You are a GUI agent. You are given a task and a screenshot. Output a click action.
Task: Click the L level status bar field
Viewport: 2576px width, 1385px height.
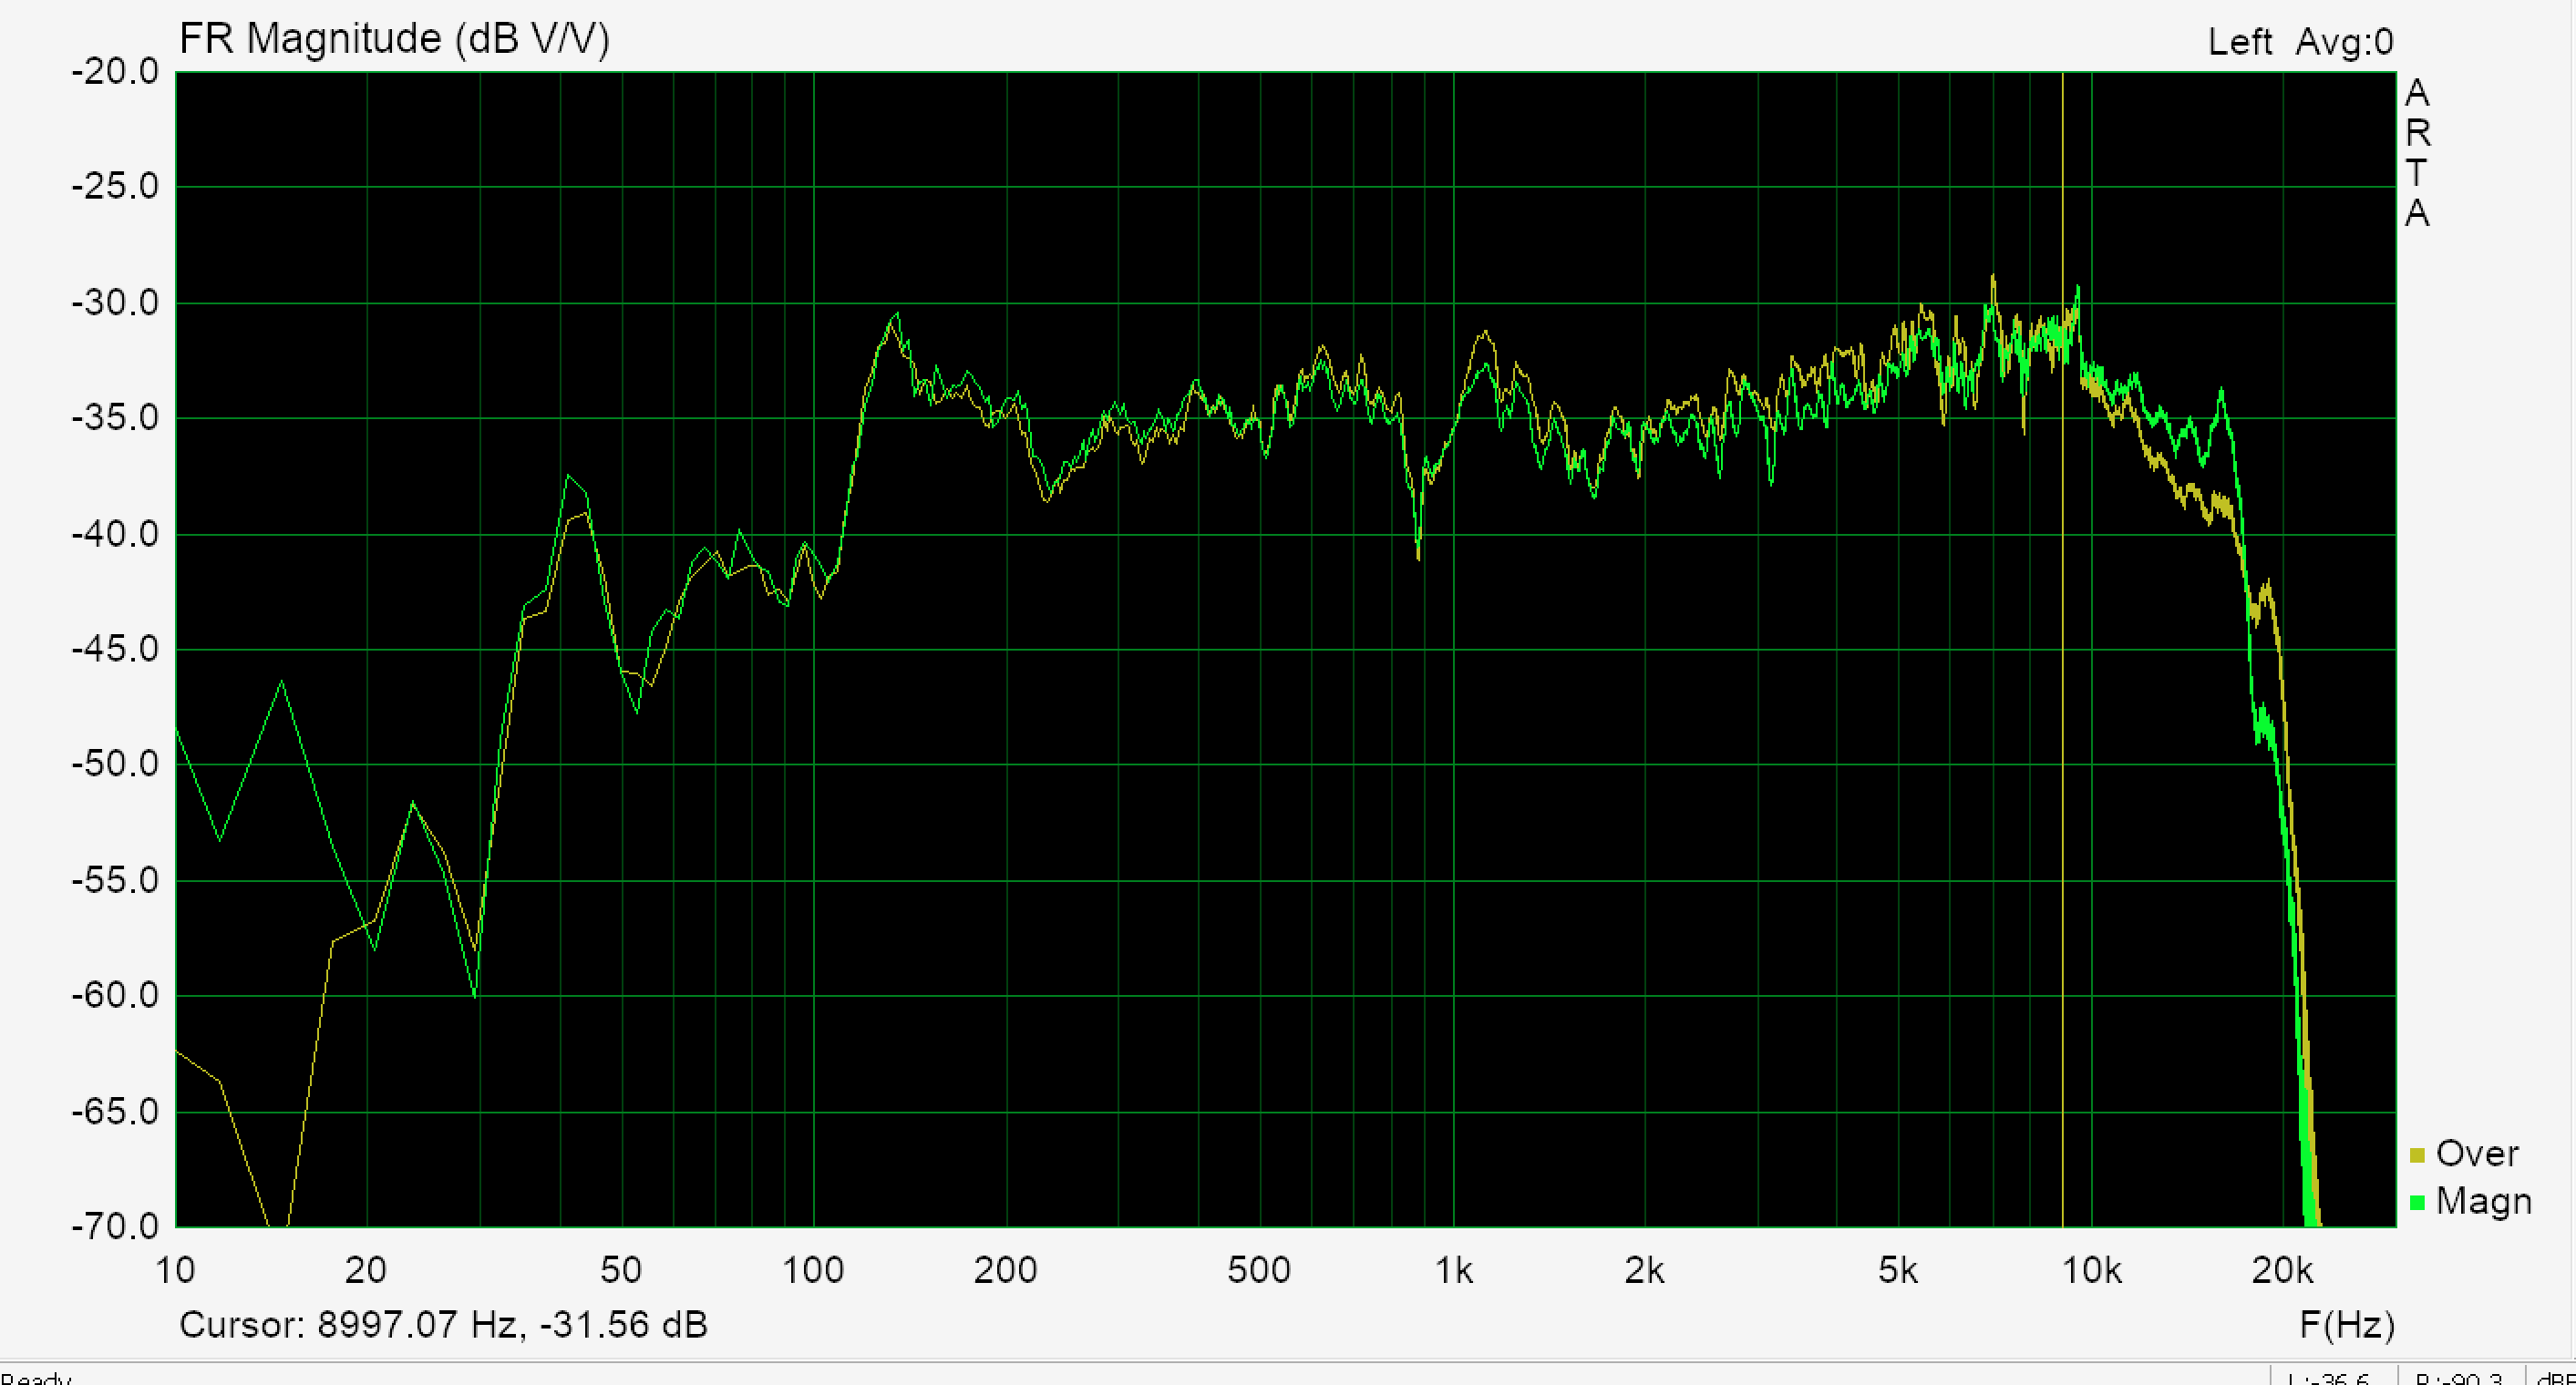(x=2331, y=1378)
